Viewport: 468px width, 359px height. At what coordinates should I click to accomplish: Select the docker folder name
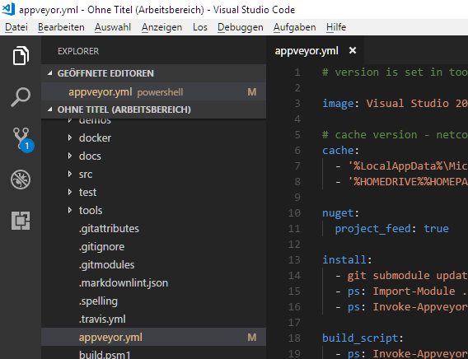pos(95,138)
